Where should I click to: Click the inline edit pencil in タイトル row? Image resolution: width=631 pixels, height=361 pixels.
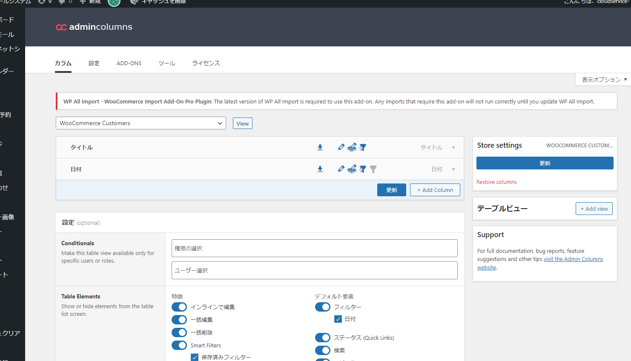tap(341, 147)
